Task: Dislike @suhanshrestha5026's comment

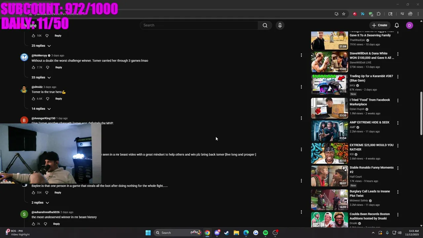Action: pyautogui.click(x=46, y=224)
